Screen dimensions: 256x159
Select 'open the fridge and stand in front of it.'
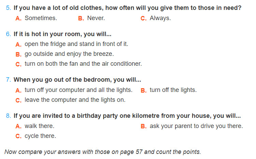(76, 44)
